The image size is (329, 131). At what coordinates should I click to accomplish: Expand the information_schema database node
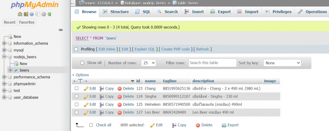click(x=4, y=44)
